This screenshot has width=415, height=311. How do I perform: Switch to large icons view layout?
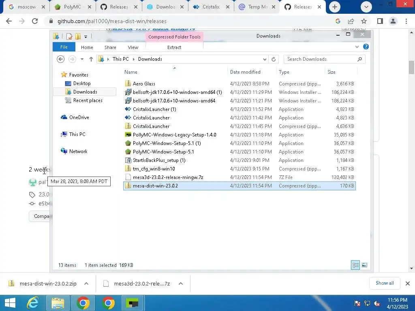pyautogui.click(x=364, y=265)
